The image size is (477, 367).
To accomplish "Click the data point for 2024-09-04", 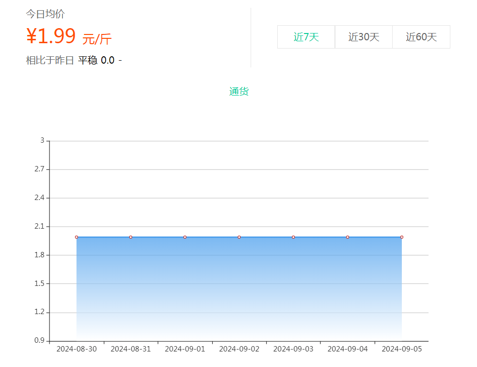I will pyautogui.click(x=348, y=237).
